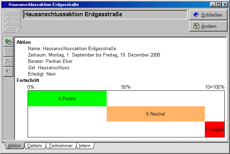Image resolution: width=230 pixels, height=154 pixels.
Task: Open the Details tab
Action: 35,146
